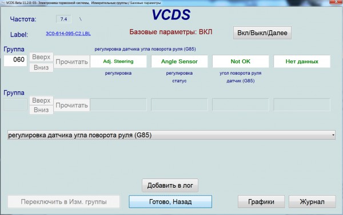
Task: Click Переключить в Изм. группы button
Action: coord(63,202)
